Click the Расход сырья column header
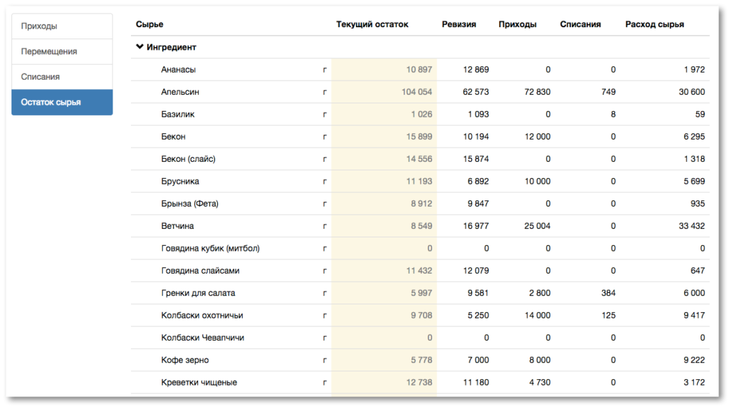The image size is (729, 407). click(654, 24)
